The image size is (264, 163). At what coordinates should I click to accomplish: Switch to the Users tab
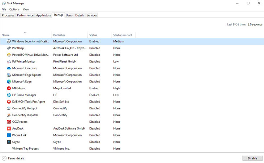[x=69, y=15]
